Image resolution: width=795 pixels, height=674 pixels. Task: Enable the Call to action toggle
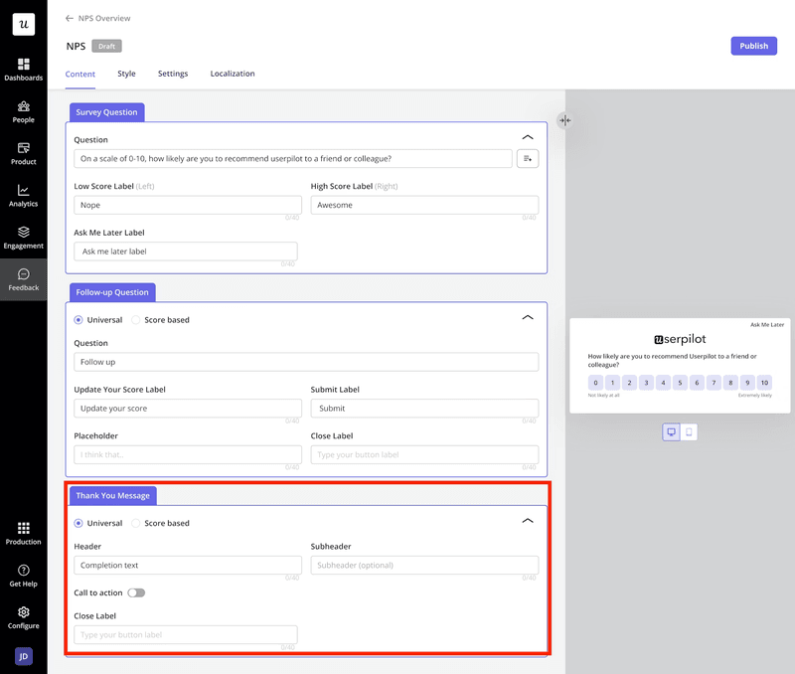[136, 592]
